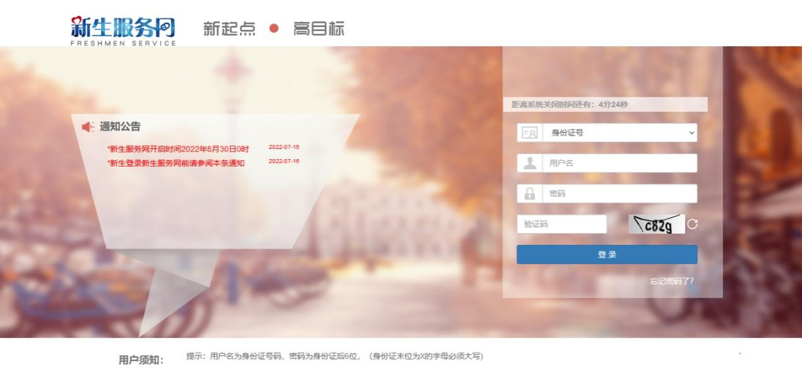Click the 新生服务网 Freshmen Service logo
This screenshot has width=802, height=382.
124,31
